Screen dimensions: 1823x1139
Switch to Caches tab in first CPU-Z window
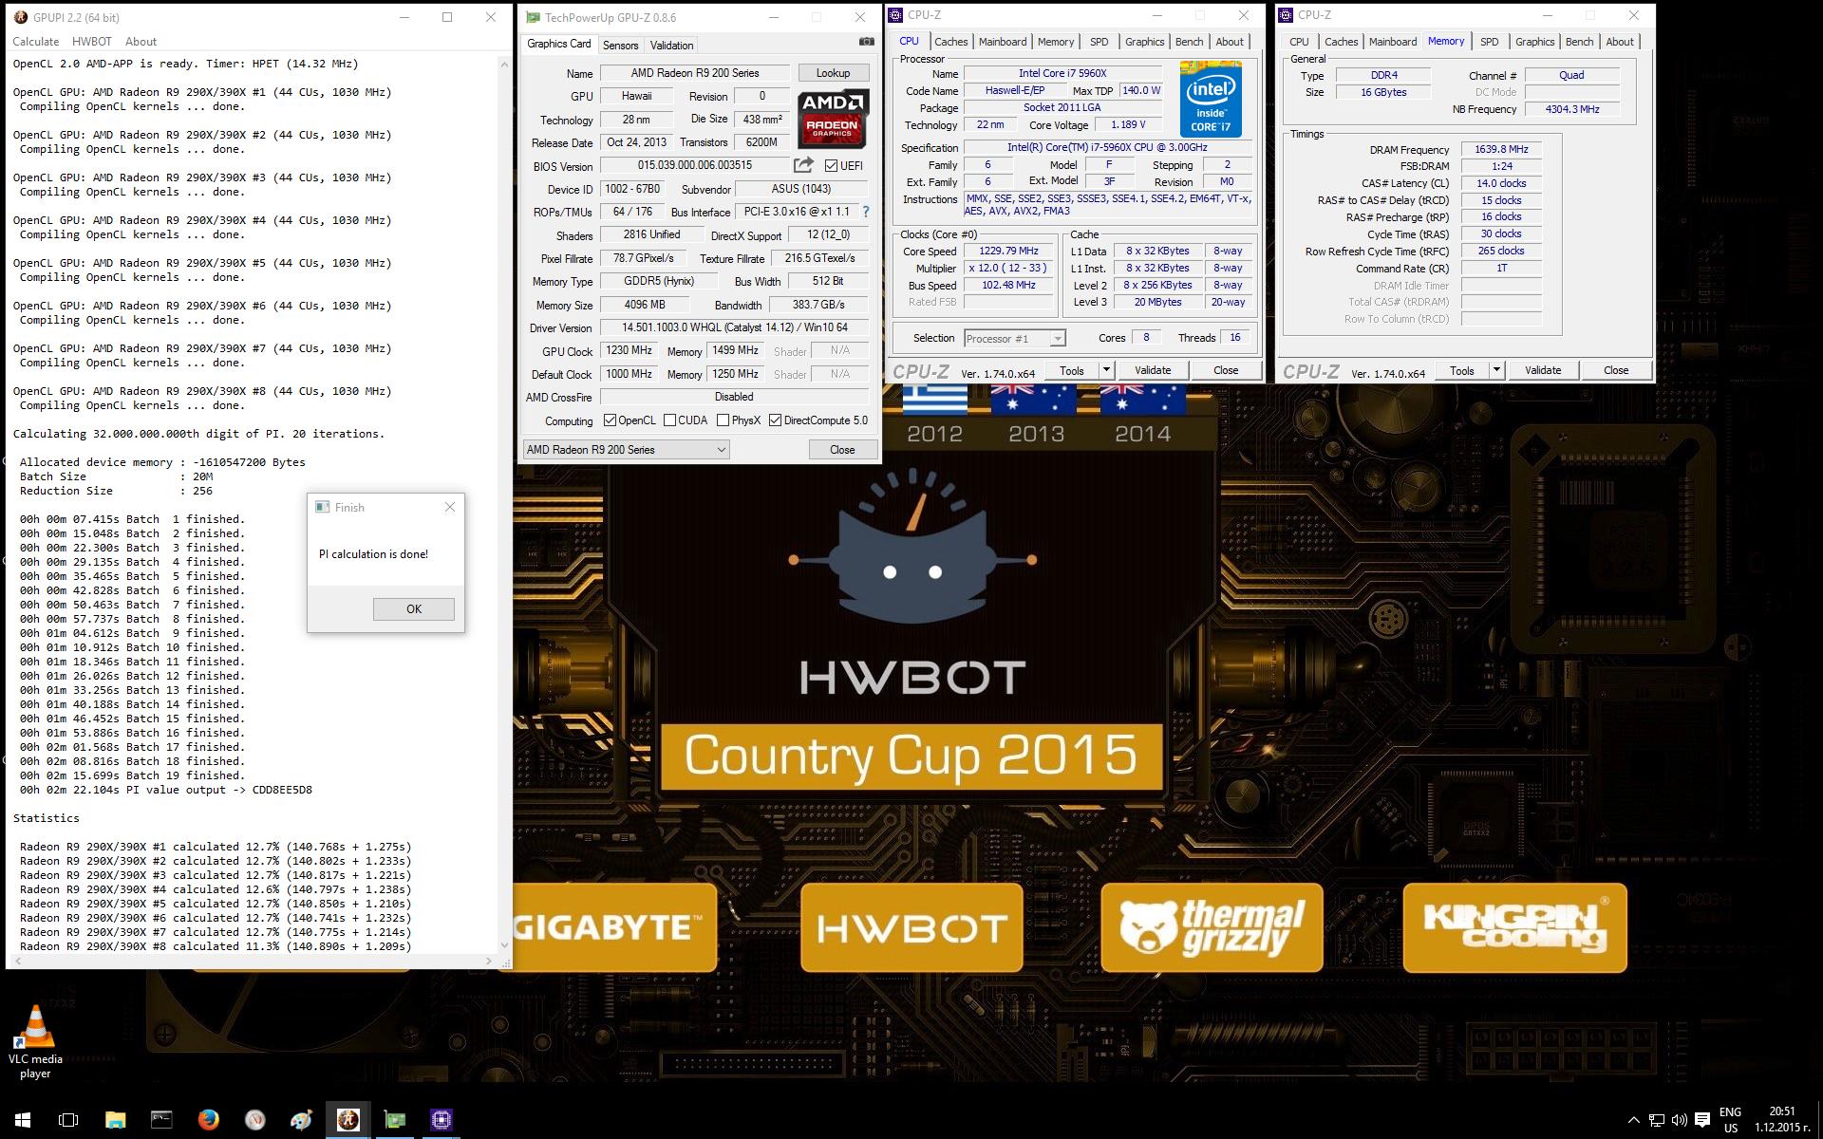tap(950, 42)
